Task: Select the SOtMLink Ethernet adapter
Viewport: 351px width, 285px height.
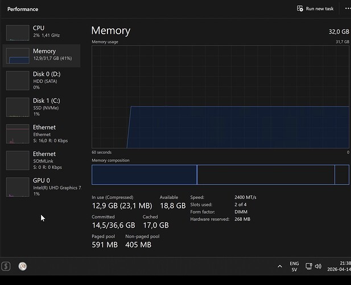Action: (42, 160)
